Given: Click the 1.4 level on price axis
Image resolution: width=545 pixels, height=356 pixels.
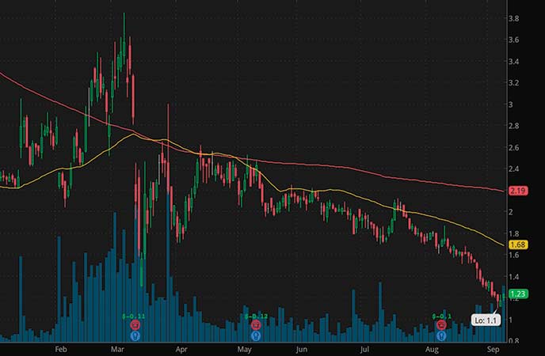Looking at the screenshot, I should pos(513,277).
